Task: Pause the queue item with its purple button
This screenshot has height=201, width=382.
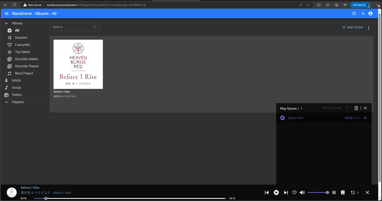Action: (282, 118)
